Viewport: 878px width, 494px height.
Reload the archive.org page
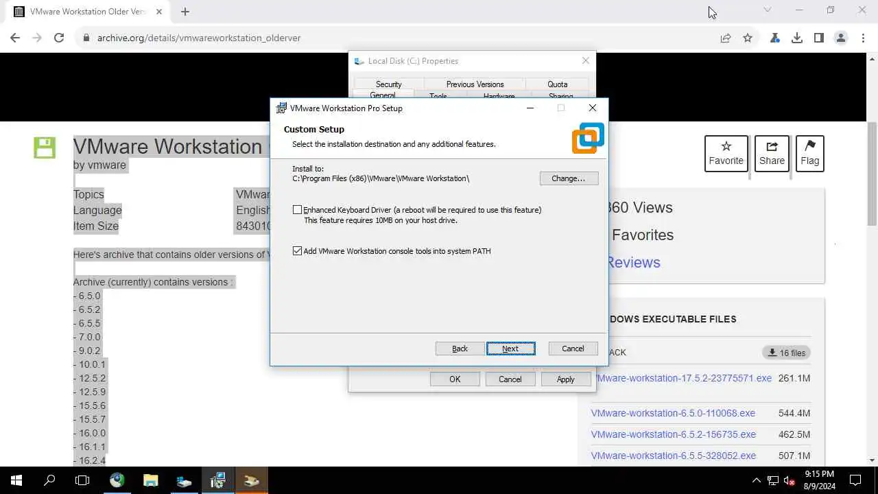point(59,38)
